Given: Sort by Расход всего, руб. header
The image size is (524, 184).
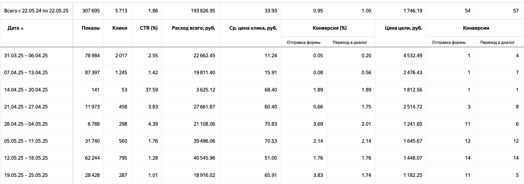Looking at the screenshot, I should pyautogui.click(x=193, y=28).
